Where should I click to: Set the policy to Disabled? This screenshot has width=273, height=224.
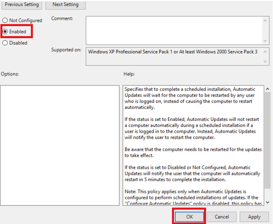point(15,43)
